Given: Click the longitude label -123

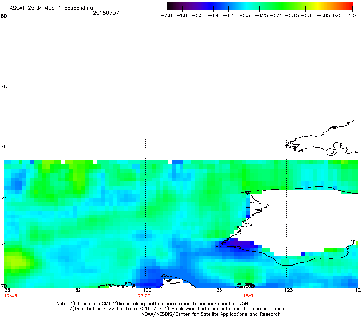Looking at the screenshot, I should [x=286, y=290].
